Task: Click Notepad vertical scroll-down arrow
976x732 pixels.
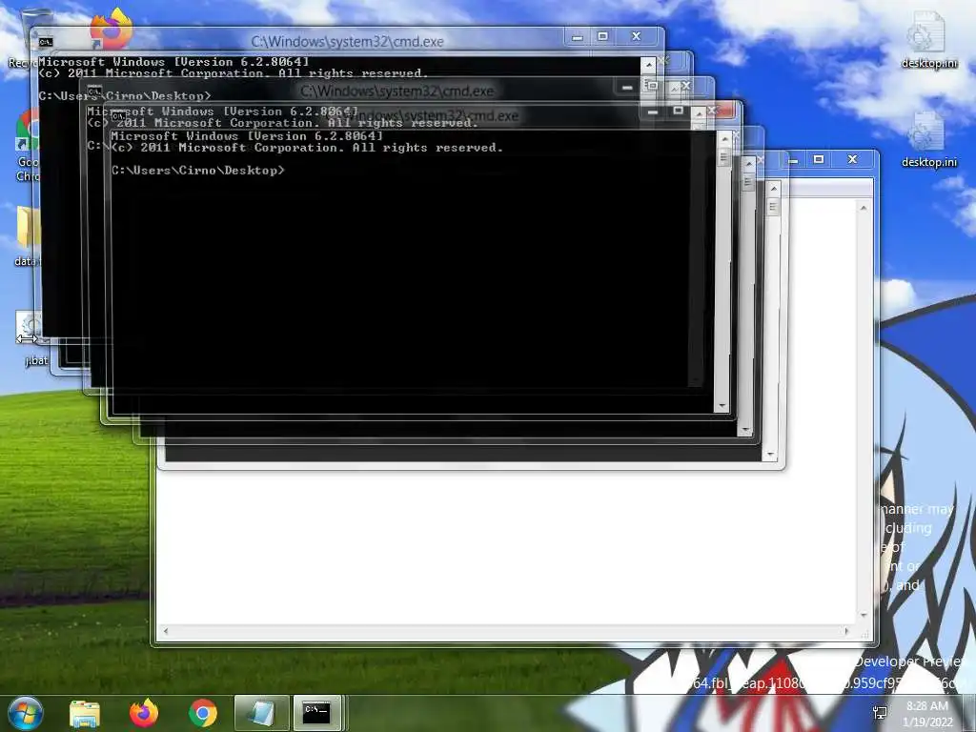Action: coord(864,615)
